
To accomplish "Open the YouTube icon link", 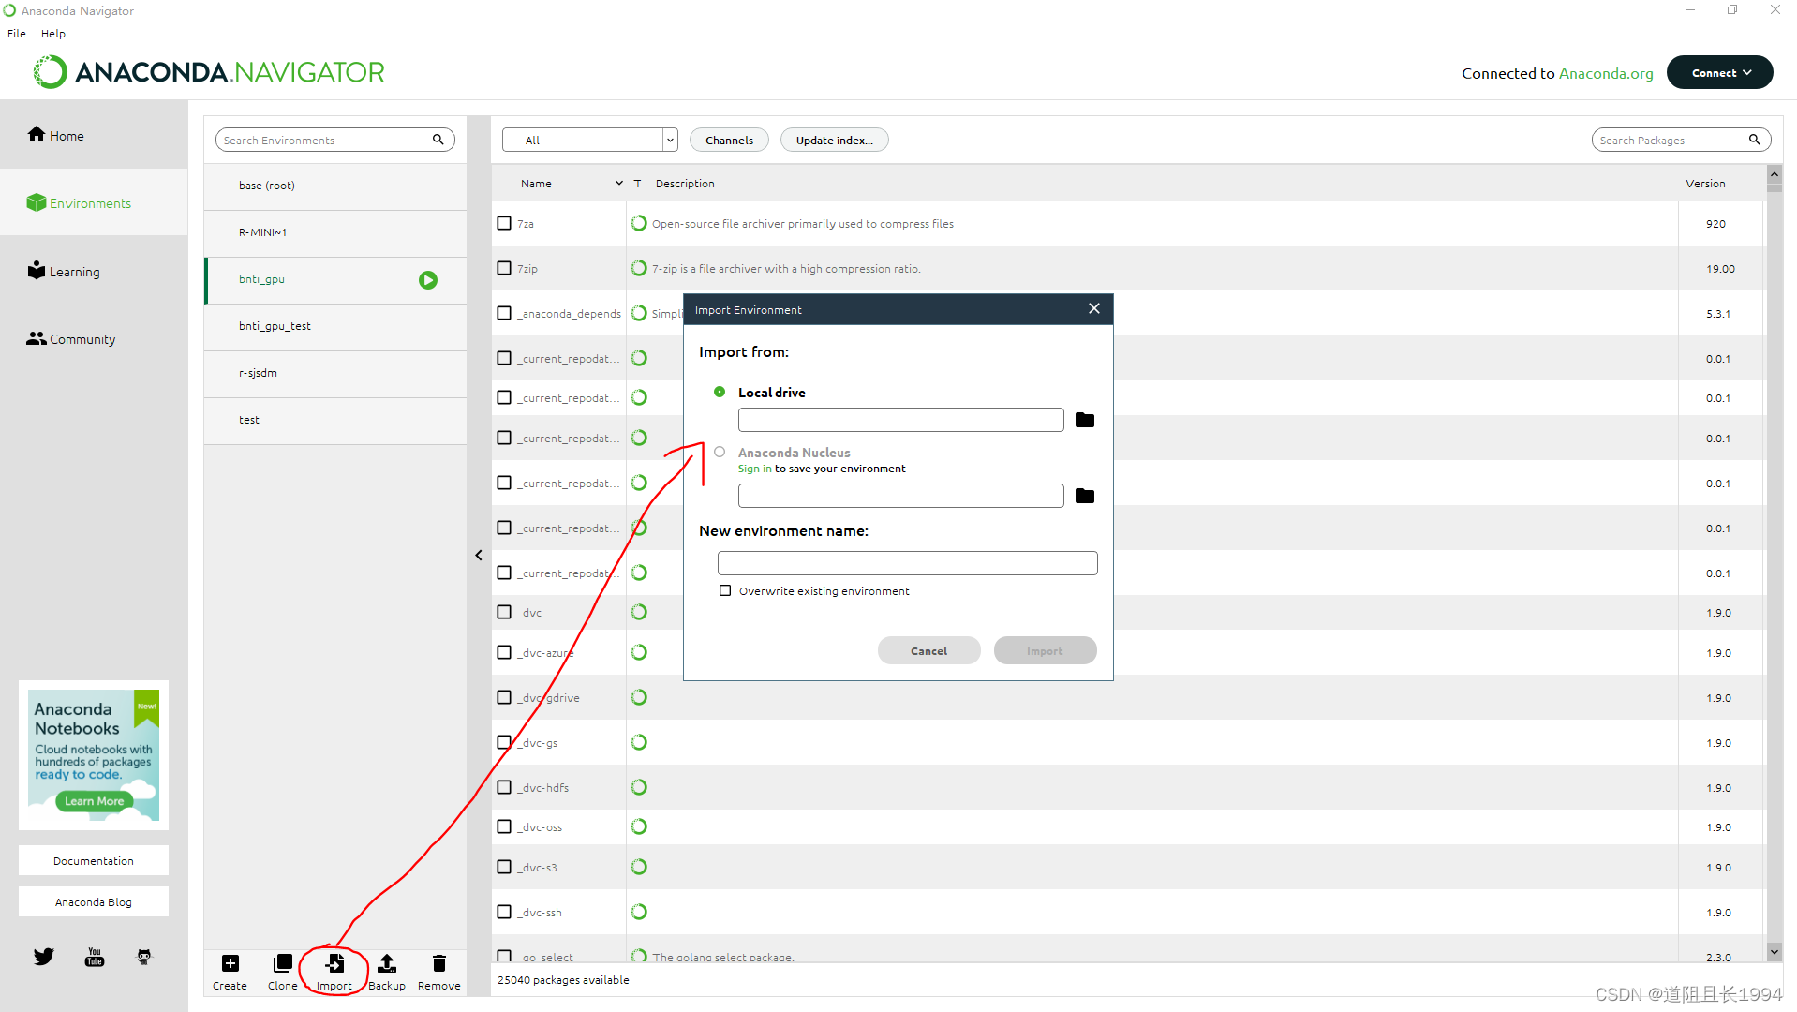I will pyautogui.click(x=95, y=957).
